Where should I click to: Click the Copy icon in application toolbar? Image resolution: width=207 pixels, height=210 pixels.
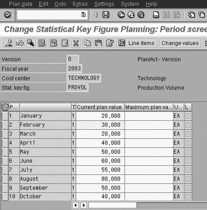coord(87,43)
